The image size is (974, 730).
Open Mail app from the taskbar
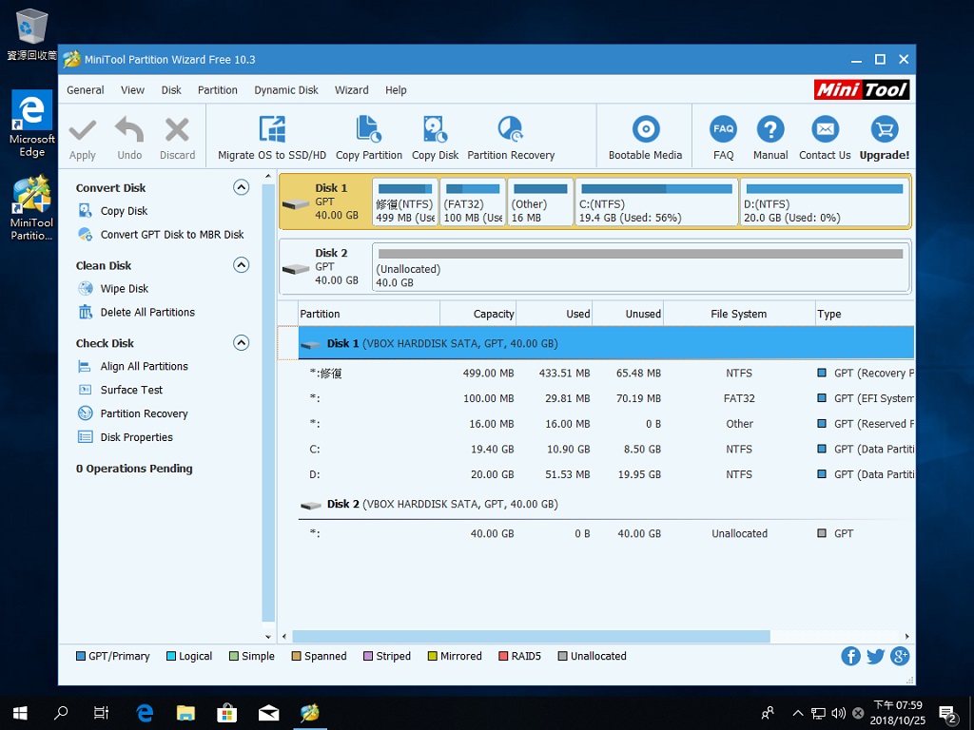pyautogui.click(x=268, y=713)
